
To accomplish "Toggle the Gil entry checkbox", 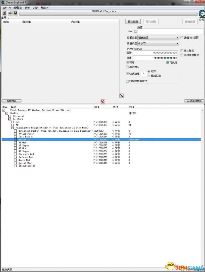I will pyautogui.click(x=12, y=122).
